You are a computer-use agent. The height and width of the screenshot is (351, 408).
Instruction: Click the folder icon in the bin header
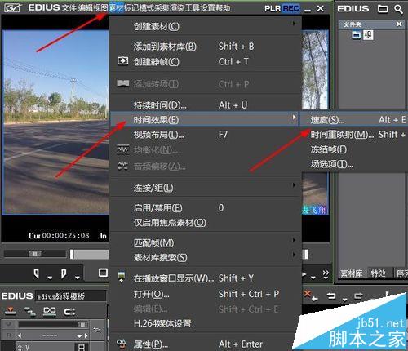383,9
